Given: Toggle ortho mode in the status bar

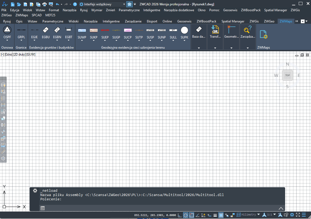Looking at the screenshot, I should pos(180,214).
